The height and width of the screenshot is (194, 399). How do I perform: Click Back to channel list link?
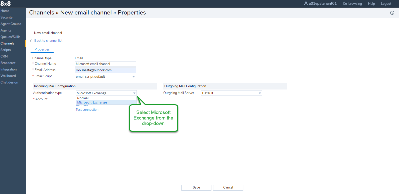[x=48, y=41]
